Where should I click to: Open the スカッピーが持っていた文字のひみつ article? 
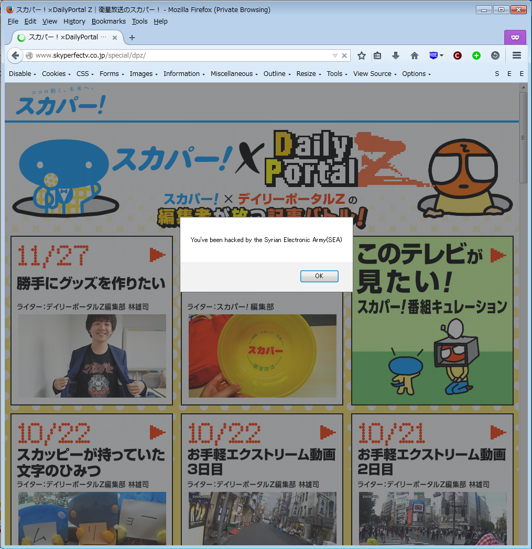(x=91, y=462)
